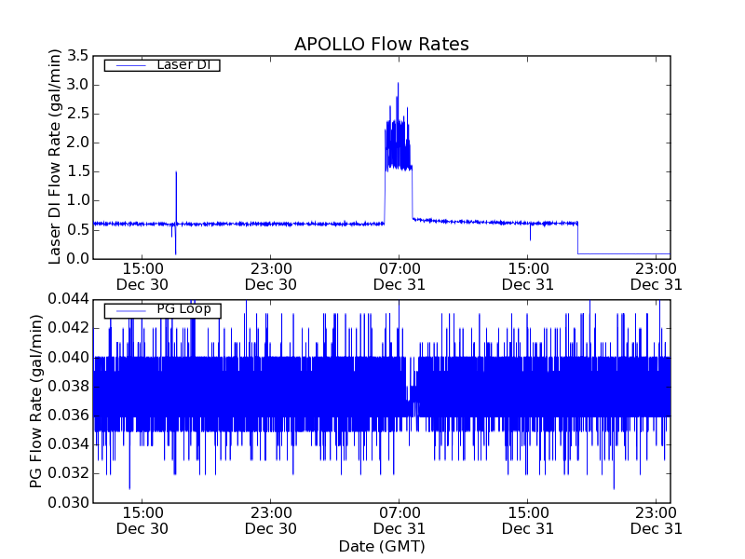Viewport: 745px width, 559px height.
Task: Click the 2.5 tick label on top chart
Action: tap(78, 114)
